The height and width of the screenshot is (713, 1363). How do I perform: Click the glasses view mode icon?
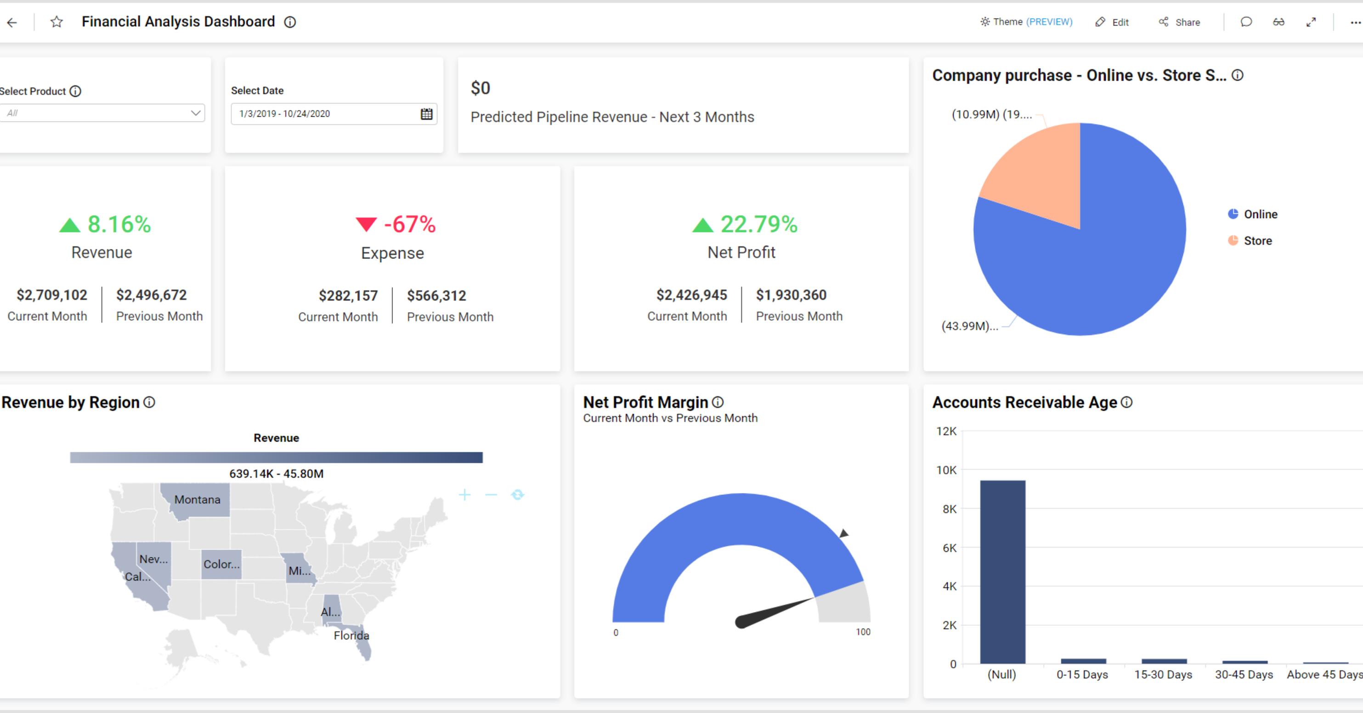1278,22
